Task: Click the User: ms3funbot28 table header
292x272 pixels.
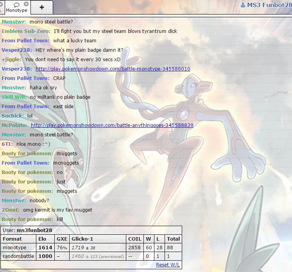Action: pyautogui.click(x=91, y=230)
